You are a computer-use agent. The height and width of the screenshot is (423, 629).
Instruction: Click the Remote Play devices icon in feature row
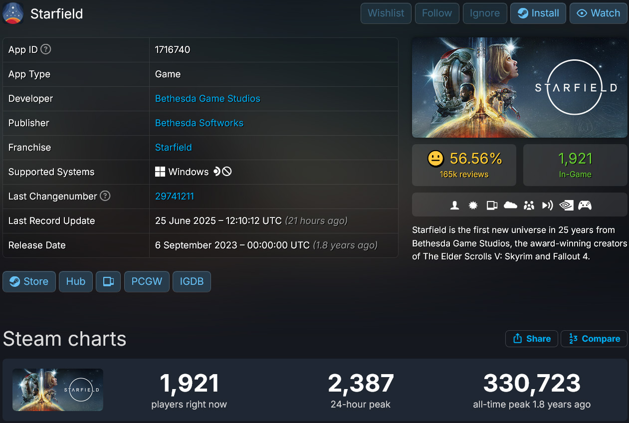(492, 205)
